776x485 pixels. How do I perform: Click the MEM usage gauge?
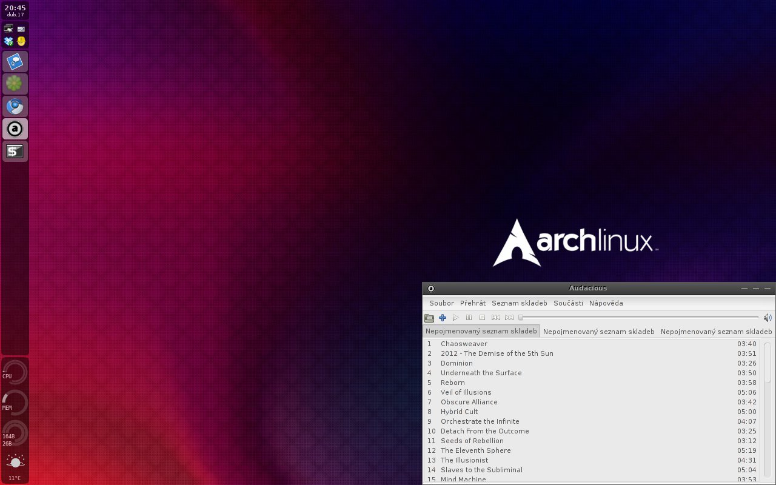coord(15,401)
